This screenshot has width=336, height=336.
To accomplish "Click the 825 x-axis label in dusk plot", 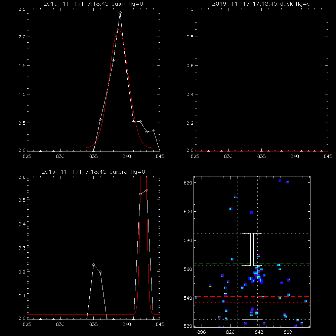I will (195, 156).
